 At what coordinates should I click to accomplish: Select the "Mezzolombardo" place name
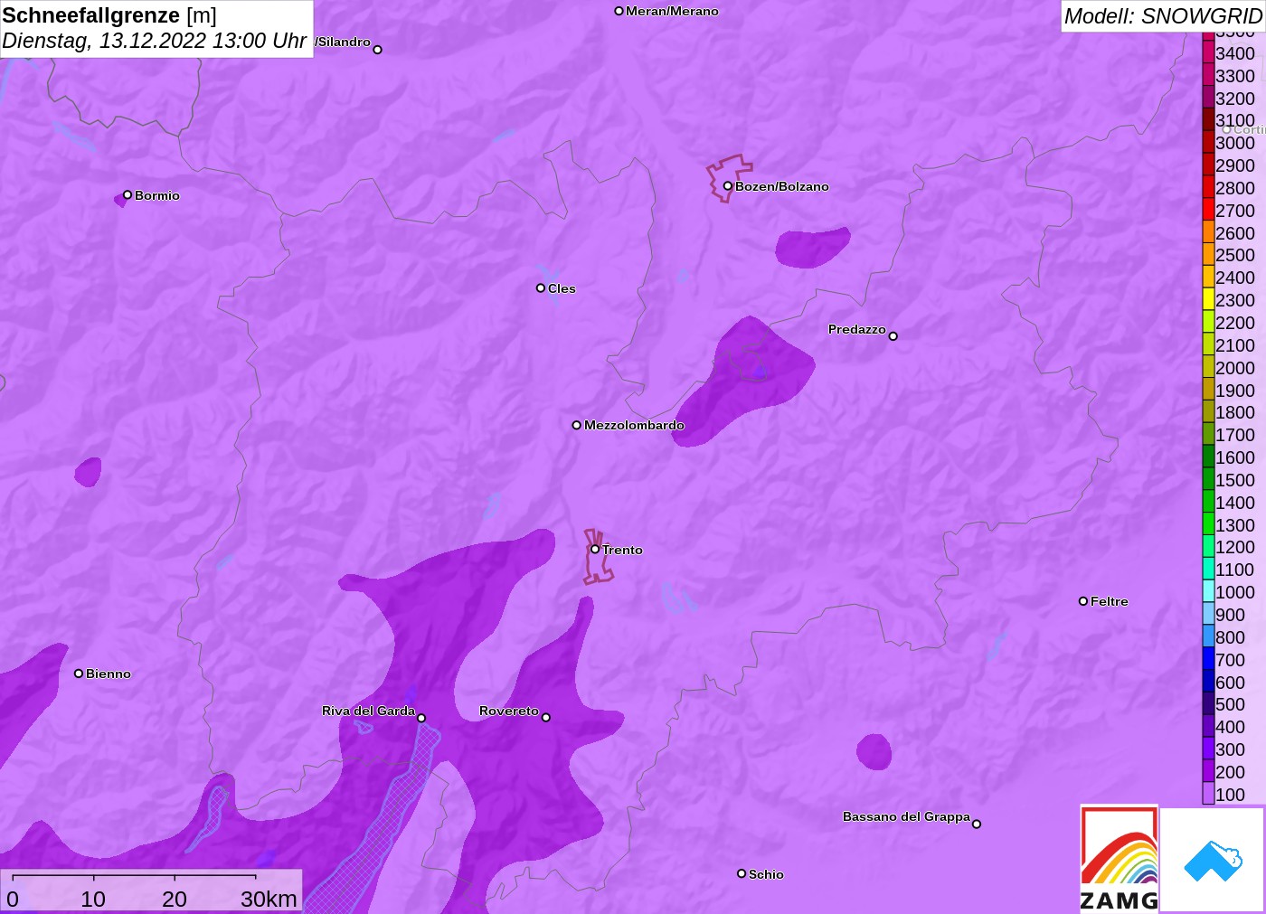pyautogui.click(x=634, y=425)
